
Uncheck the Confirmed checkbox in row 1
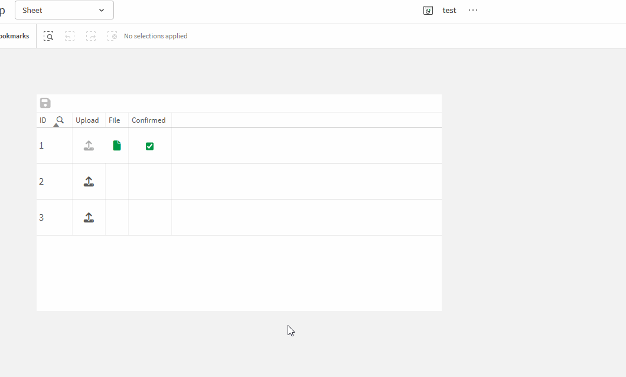point(149,146)
